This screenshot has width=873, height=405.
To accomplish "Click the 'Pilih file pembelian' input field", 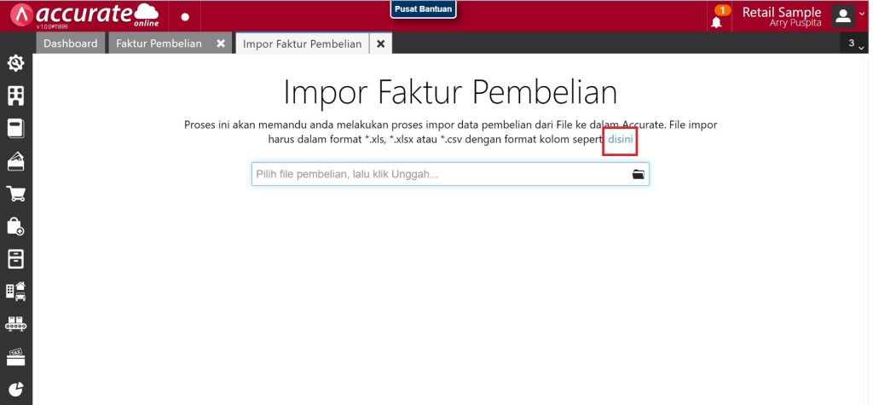I will click(x=450, y=175).
